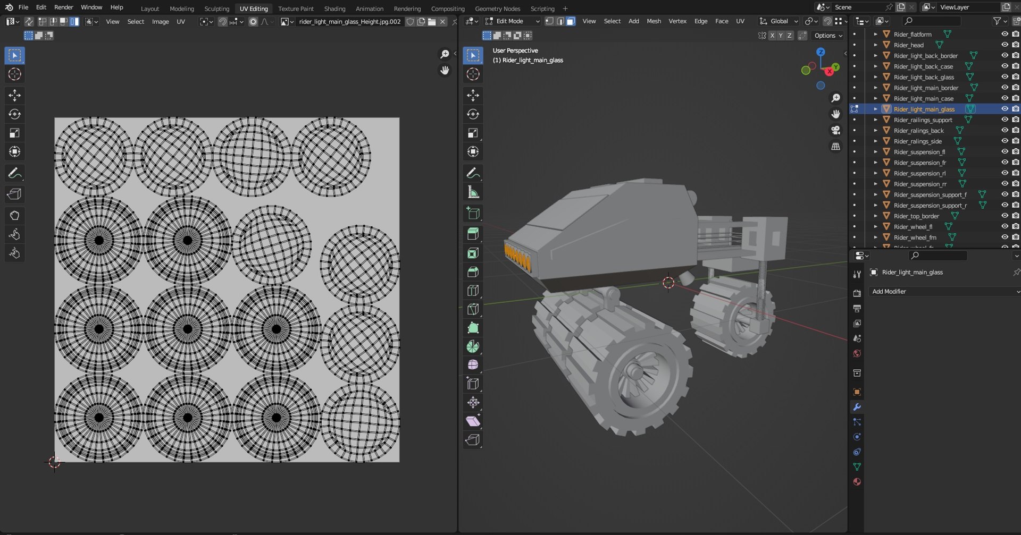Activate the Rip Region tool in the UV editor

14,194
